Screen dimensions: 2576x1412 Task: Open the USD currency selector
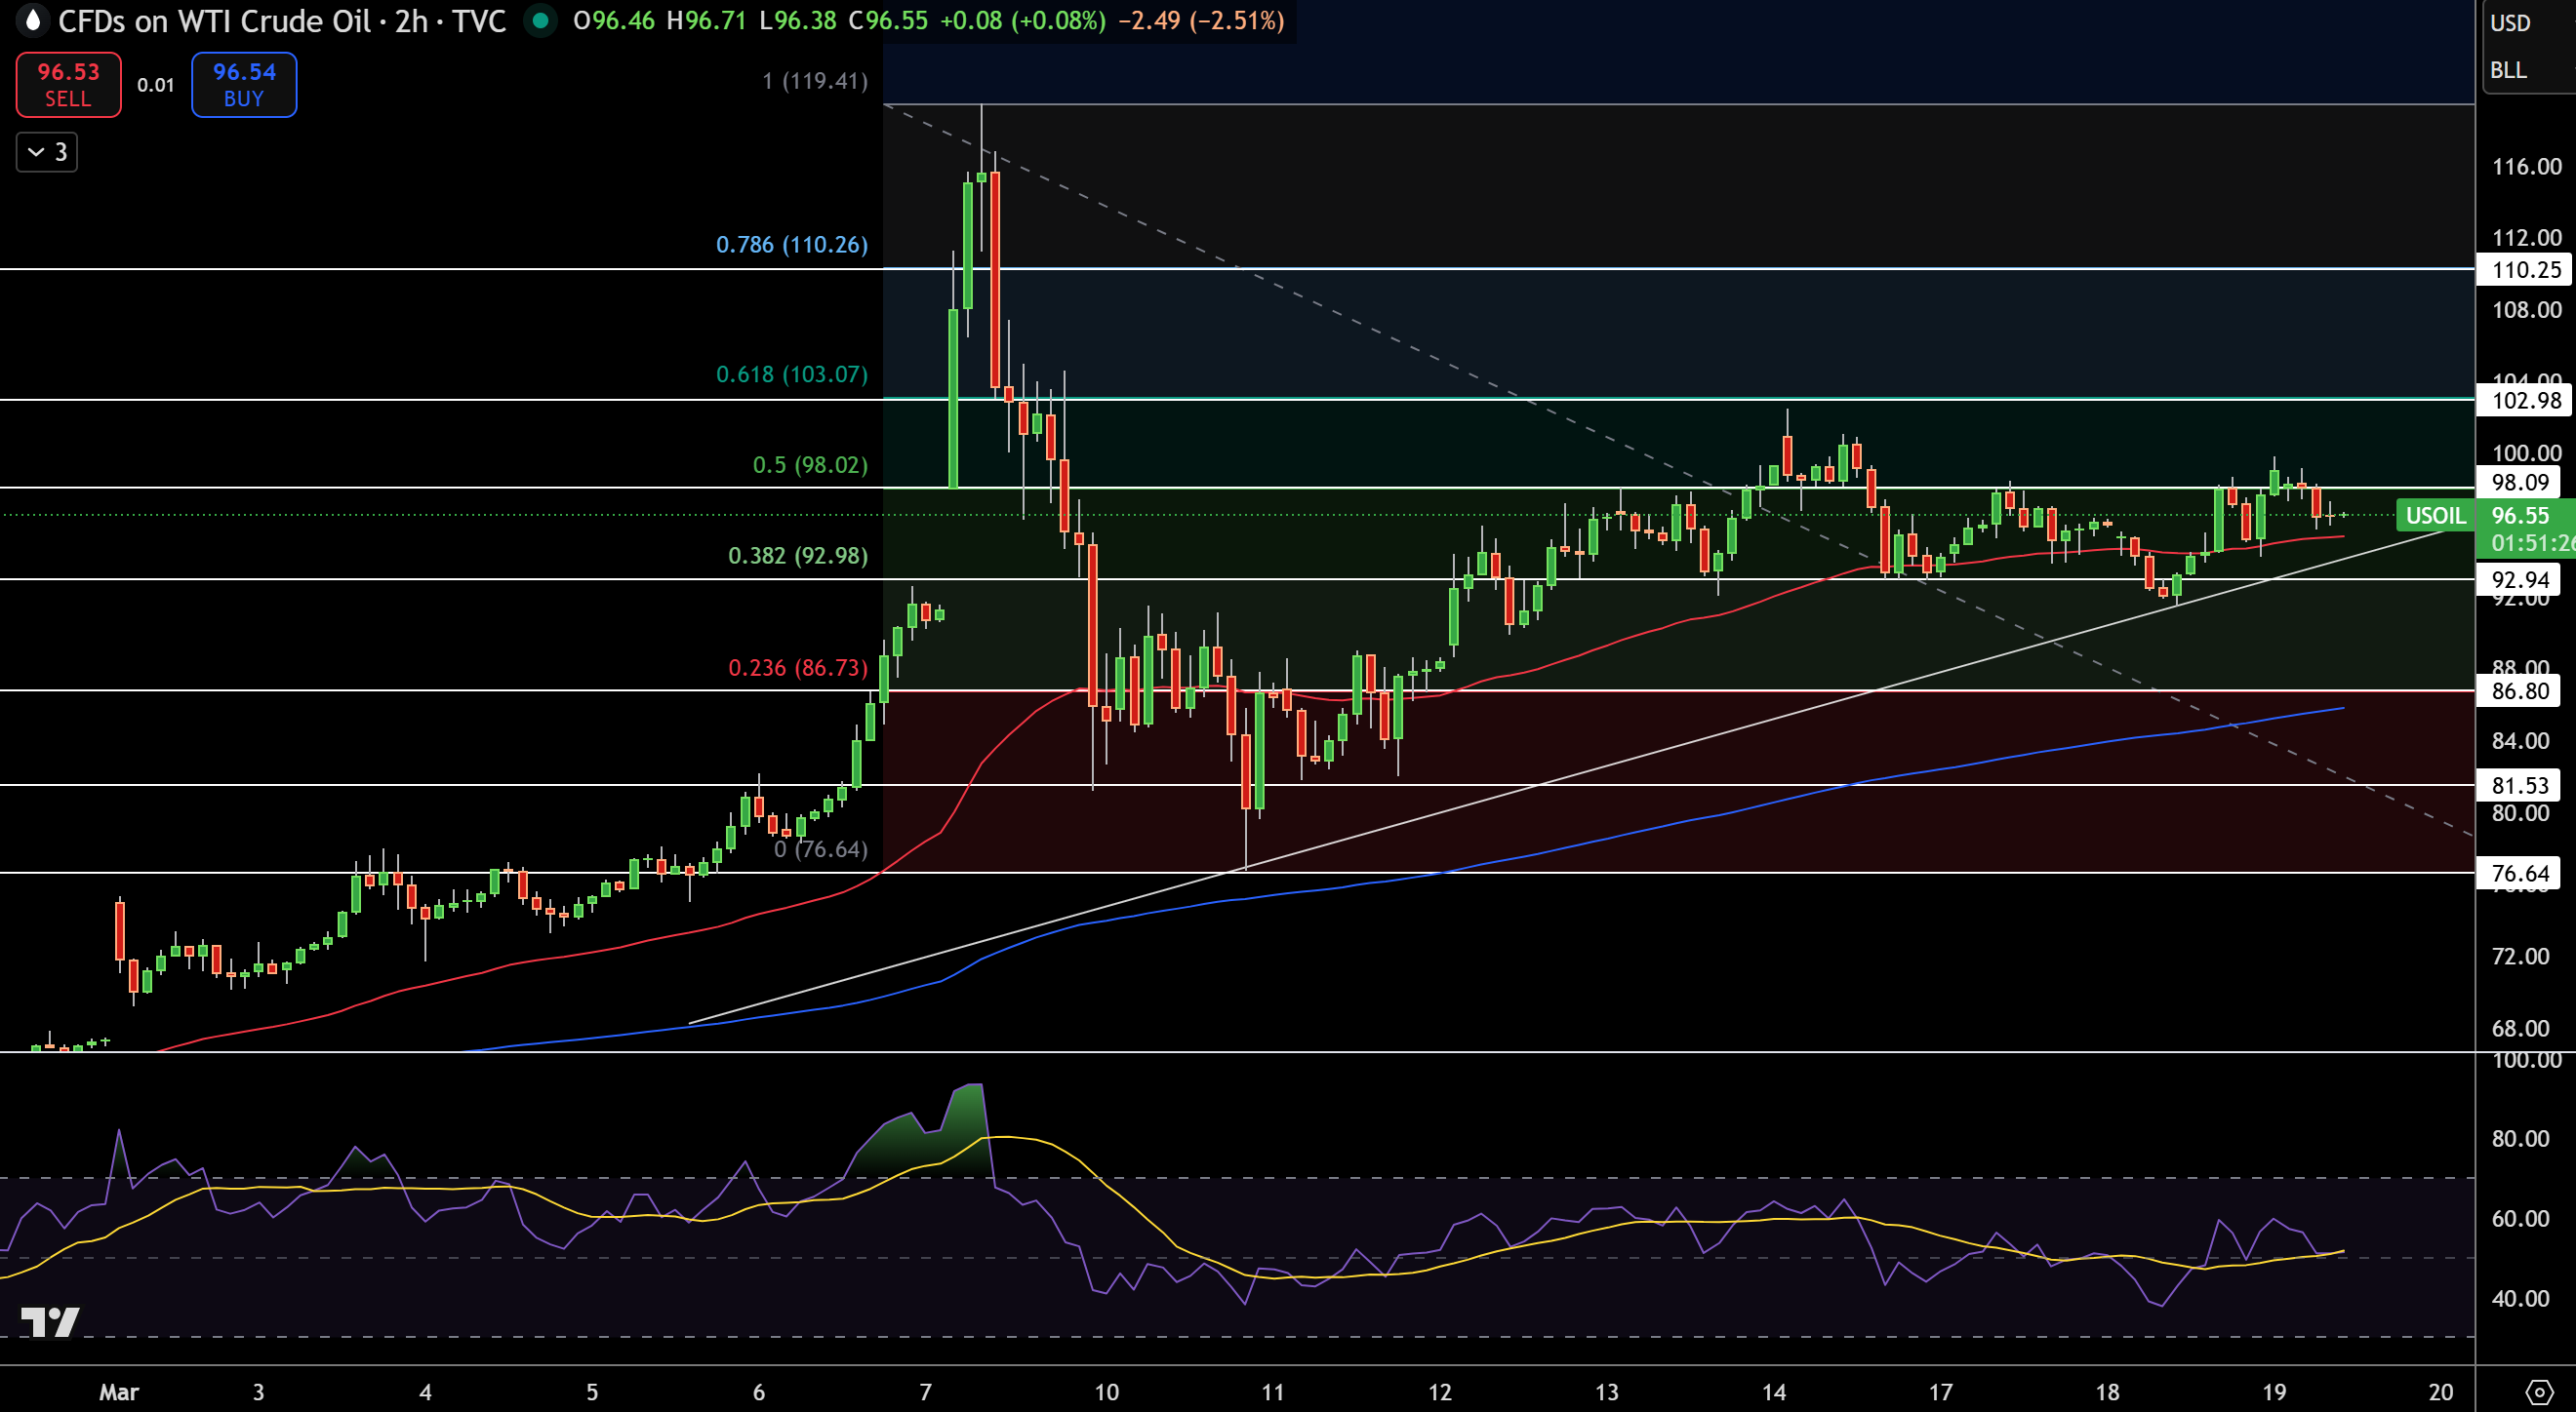click(x=2510, y=22)
